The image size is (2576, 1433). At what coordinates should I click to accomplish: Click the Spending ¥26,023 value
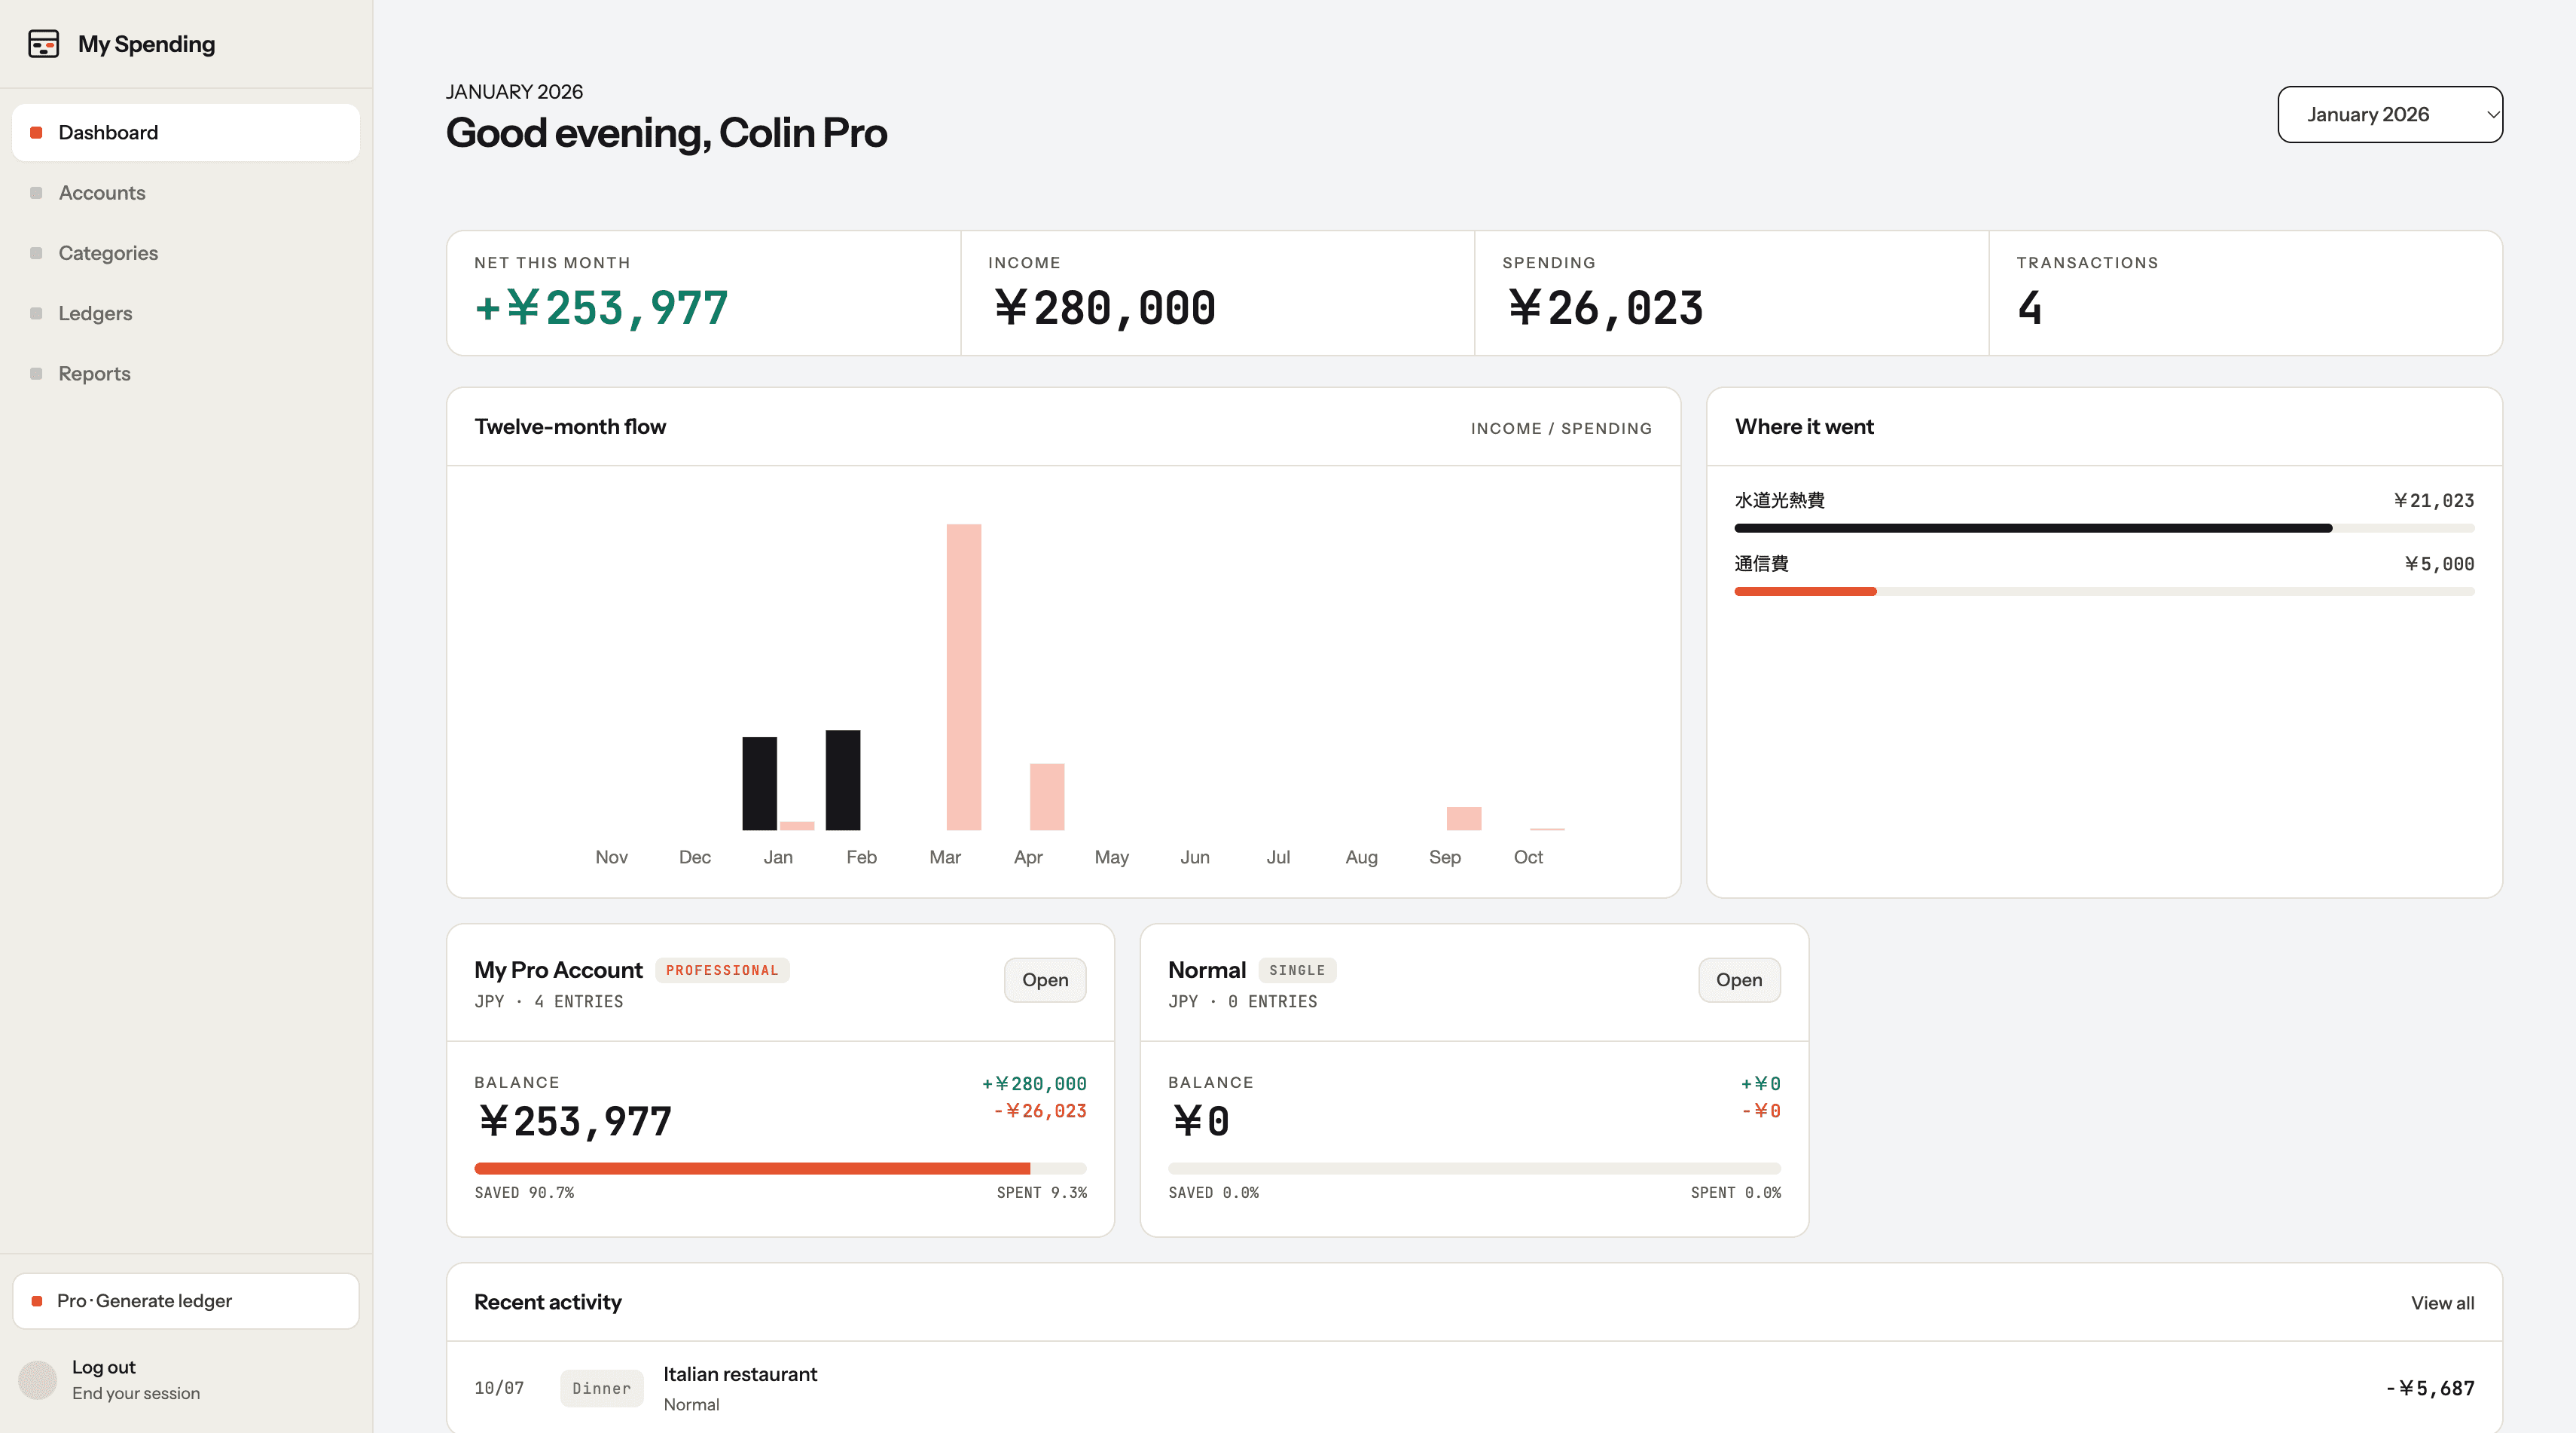tap(1604, 308)
